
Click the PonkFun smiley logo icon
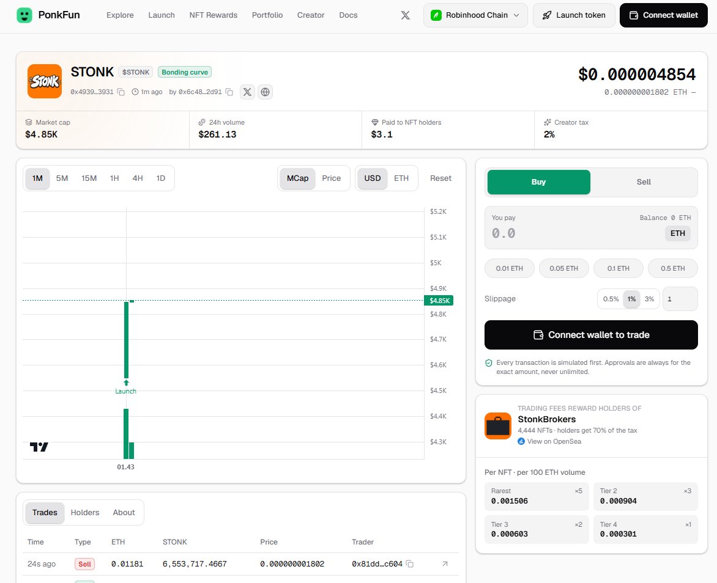click(x=24, y=15)
